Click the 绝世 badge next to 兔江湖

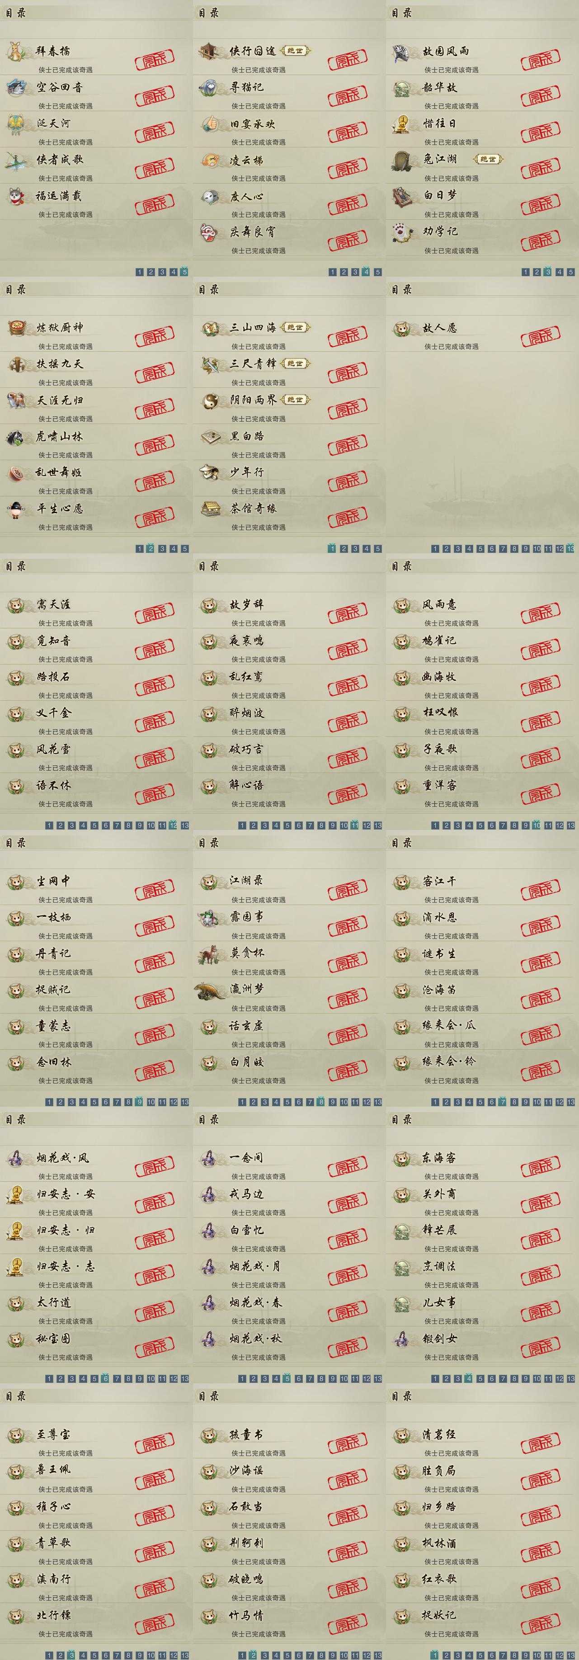click(488, 159)
